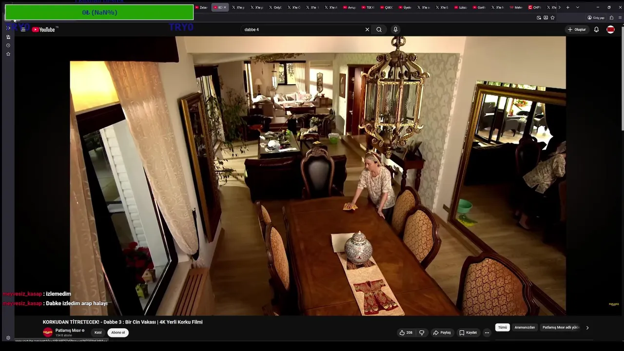
Task: Switch to the Avrup browser tab
Action: [350, 7]
